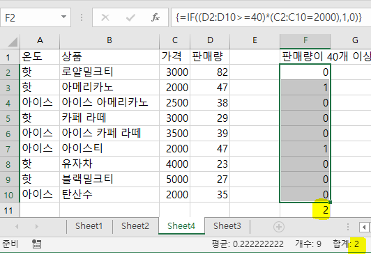This screenshot has width=371, height=254.
Task: Click cell with 로얄밀크티
Action: [109, 72]
